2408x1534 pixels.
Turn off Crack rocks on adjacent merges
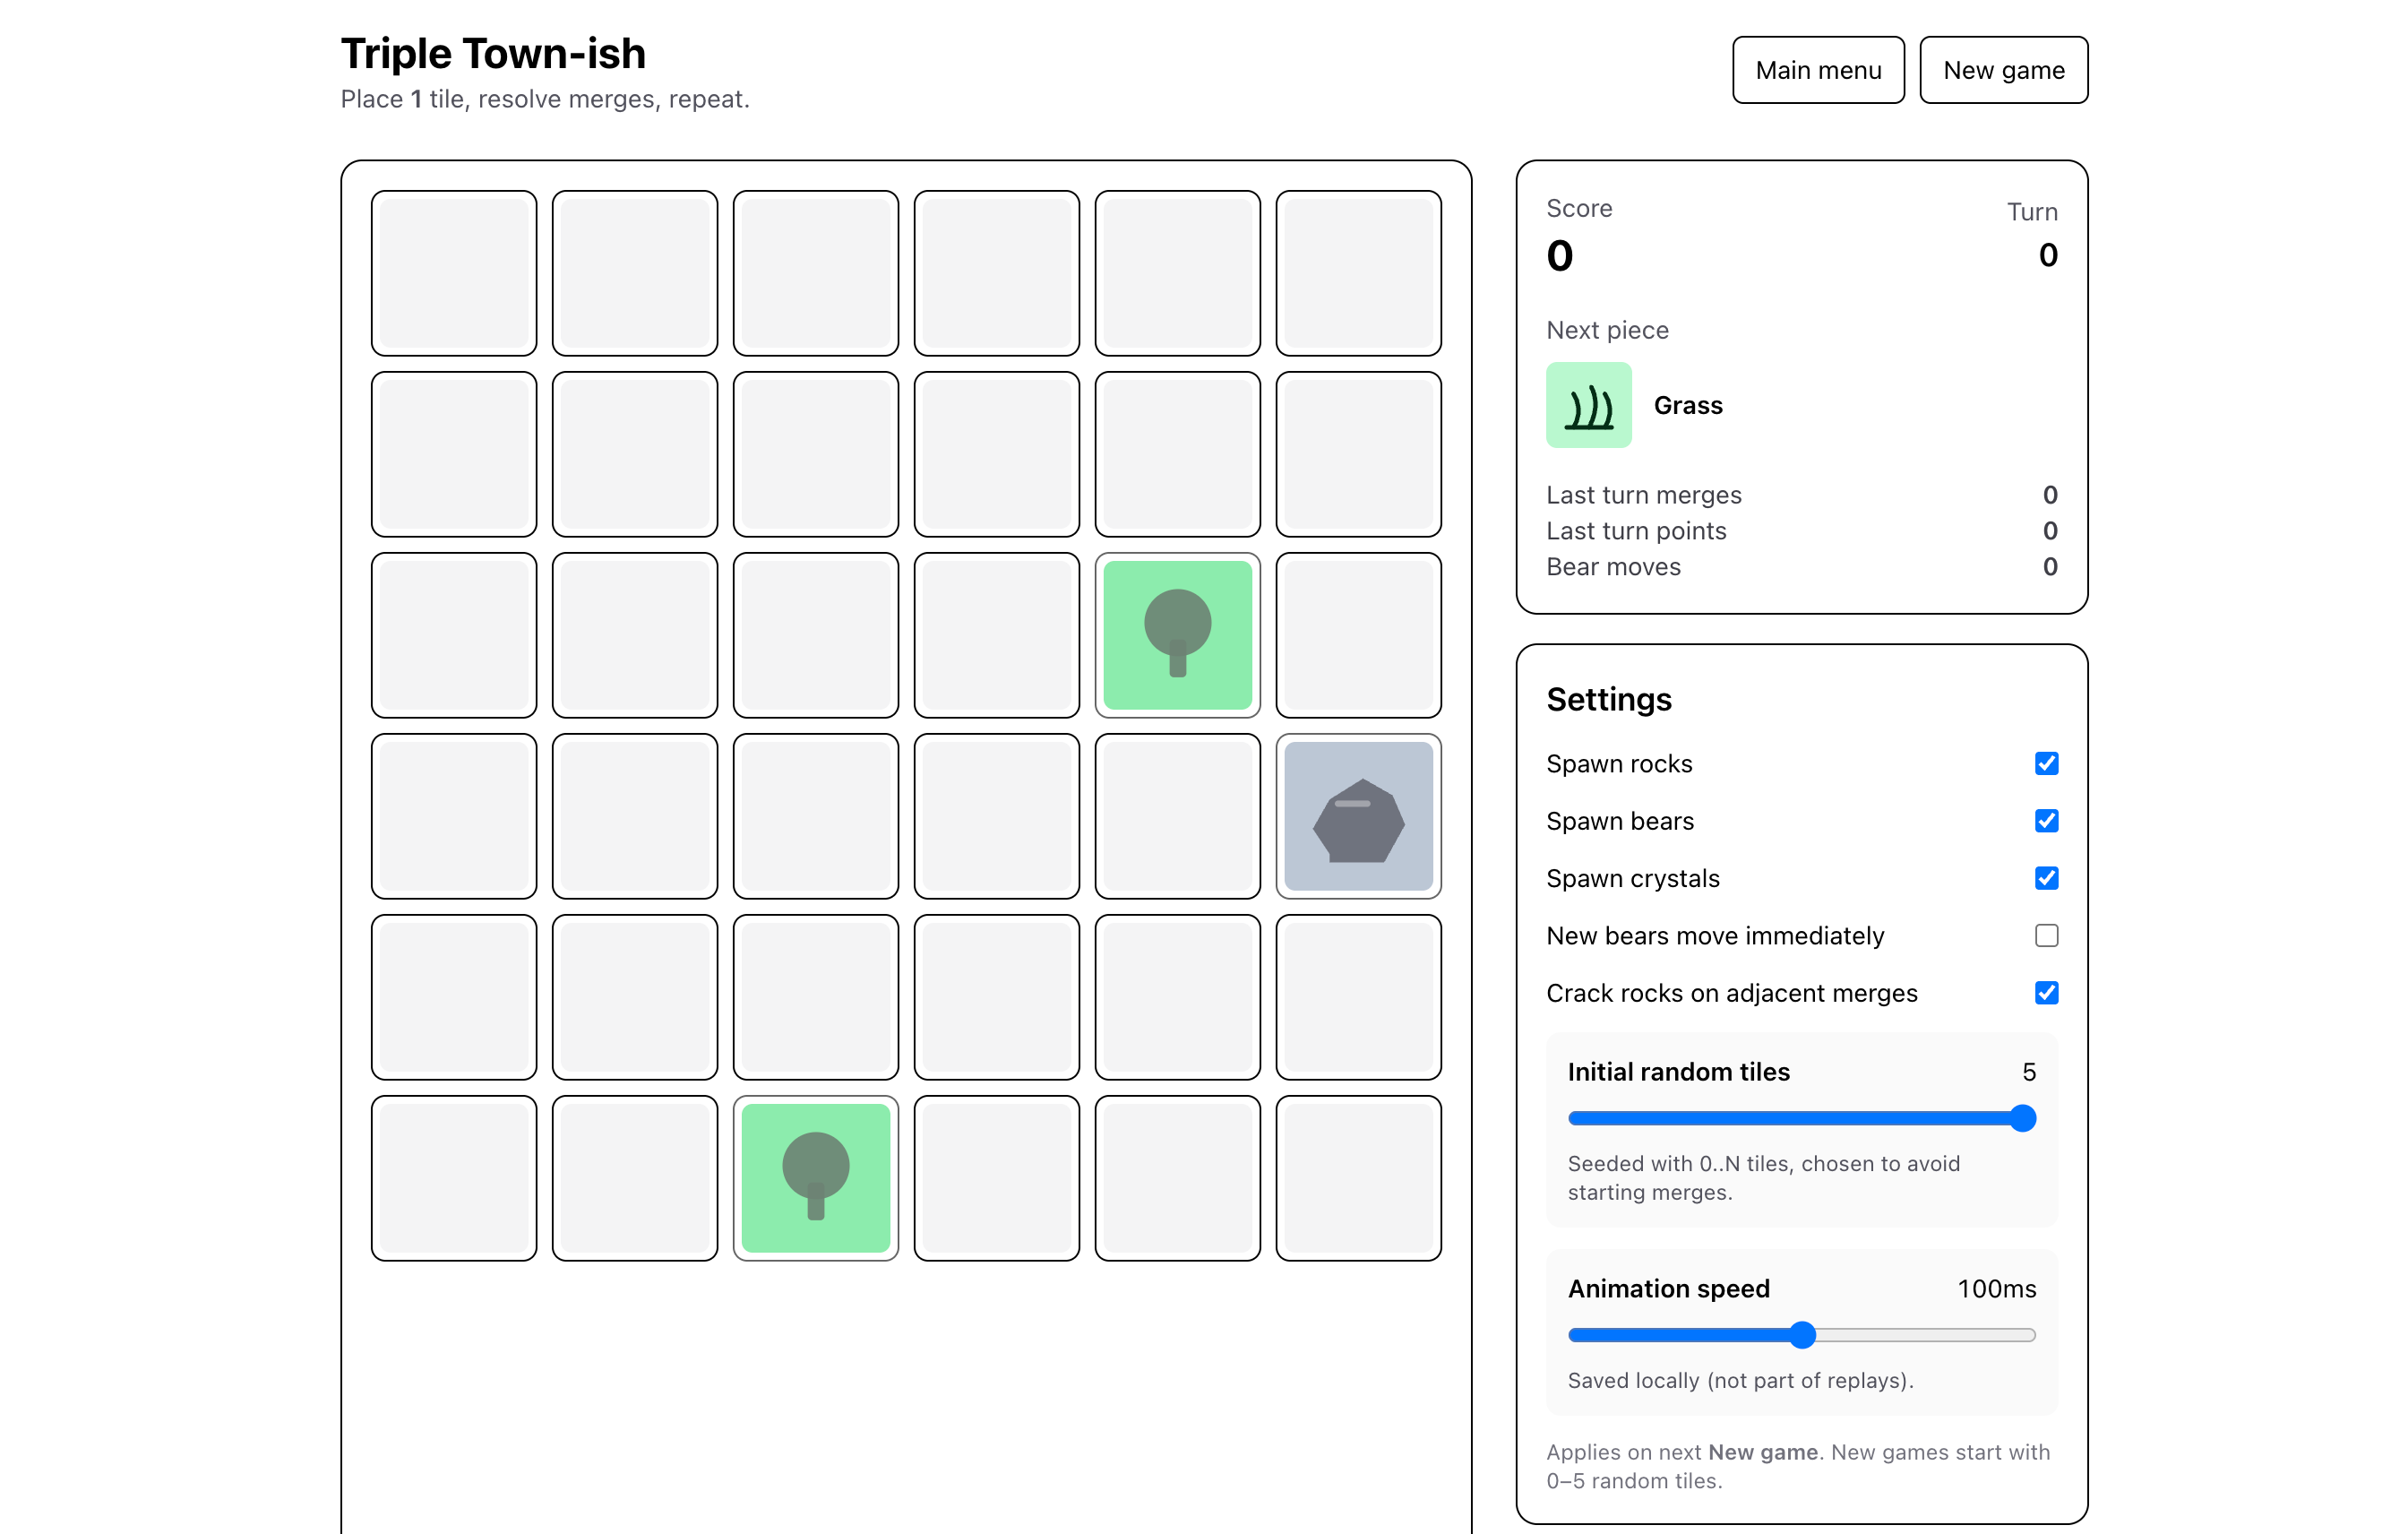pos(2046,993)
